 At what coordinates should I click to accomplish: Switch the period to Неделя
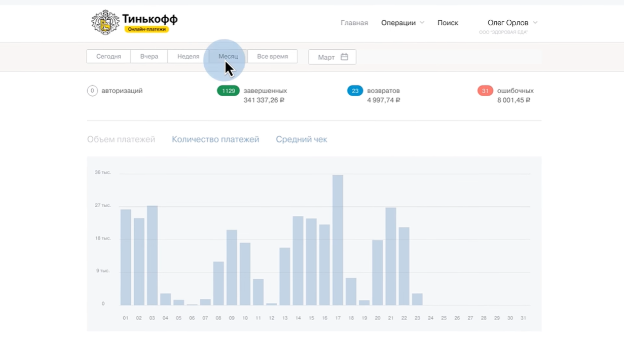(x=188, y=56)
